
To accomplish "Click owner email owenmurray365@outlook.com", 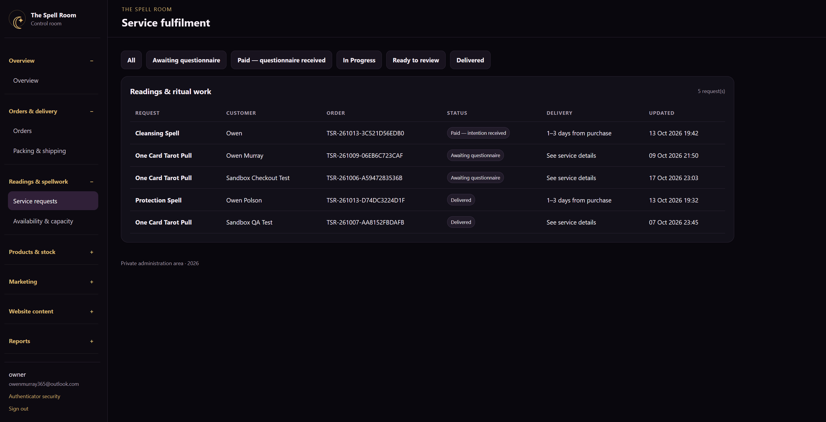I will (x=44, y=384).
